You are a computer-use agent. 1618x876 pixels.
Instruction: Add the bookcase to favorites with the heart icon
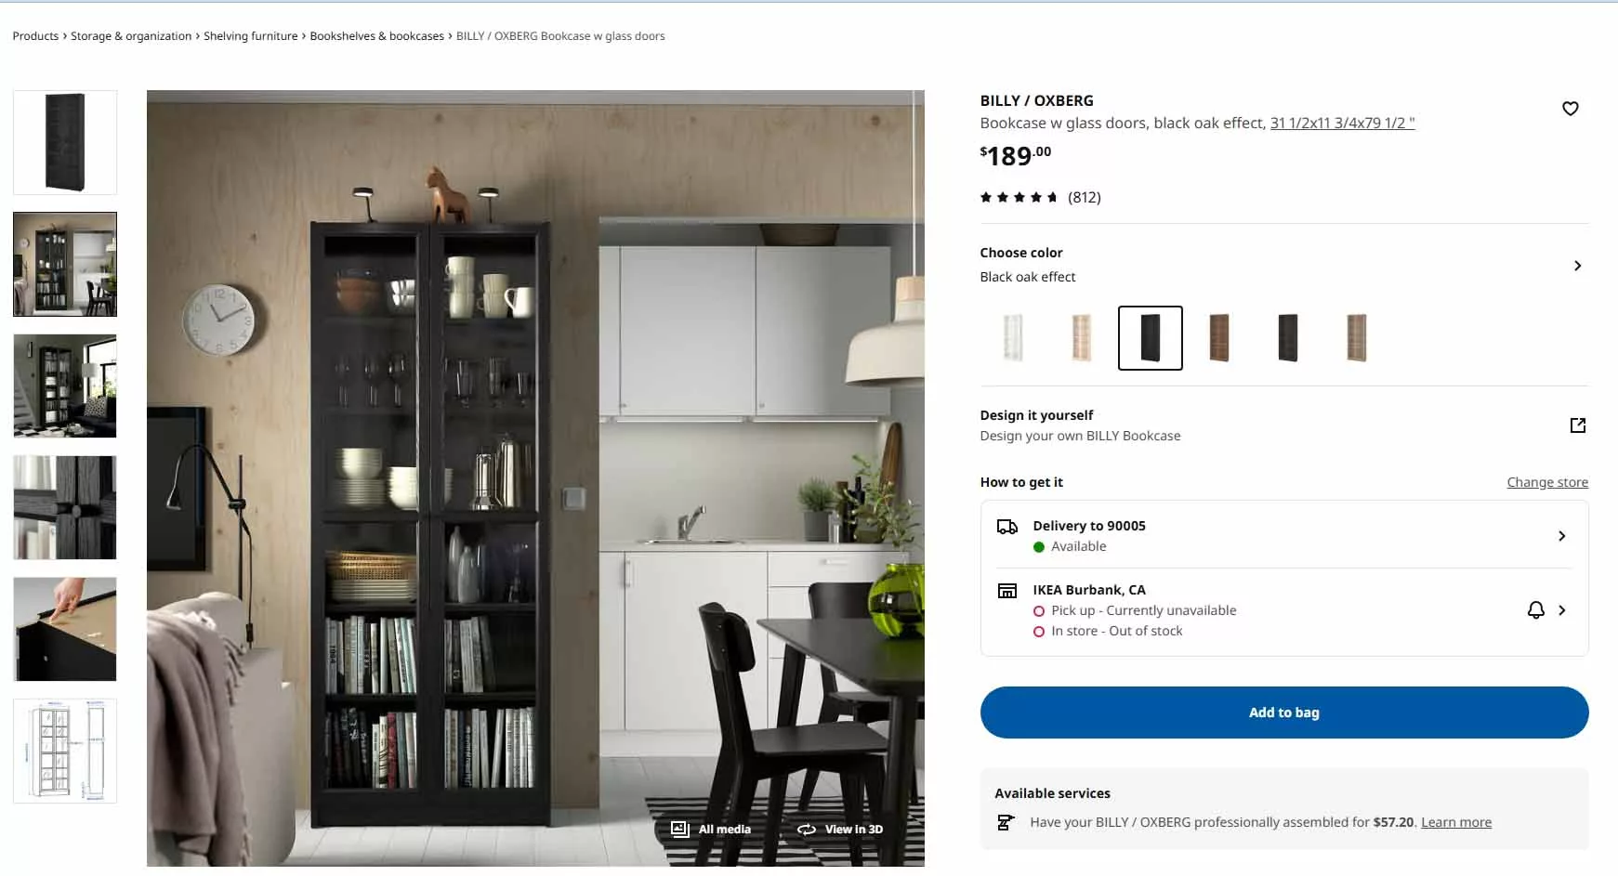tap(1570, 109)
